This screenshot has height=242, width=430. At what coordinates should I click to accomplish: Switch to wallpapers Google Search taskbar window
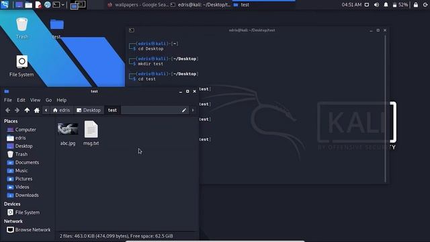[138, 5]
